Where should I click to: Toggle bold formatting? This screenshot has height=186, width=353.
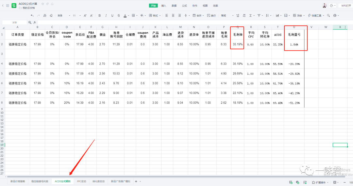click(x=99, y=15)
